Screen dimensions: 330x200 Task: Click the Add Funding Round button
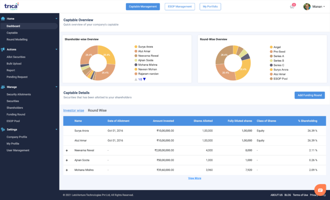(x=310, y=95)
